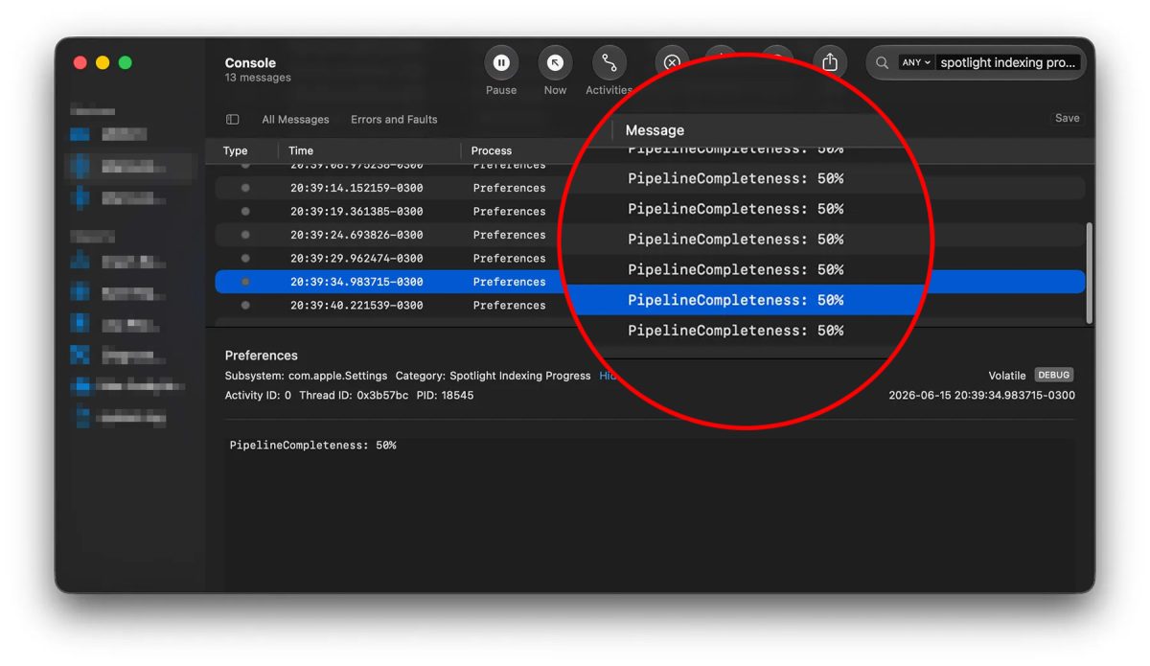Click the timestamp 2026-06-15 20:39:34.983715-0300
1150x666 pixels.
(981, 395)
